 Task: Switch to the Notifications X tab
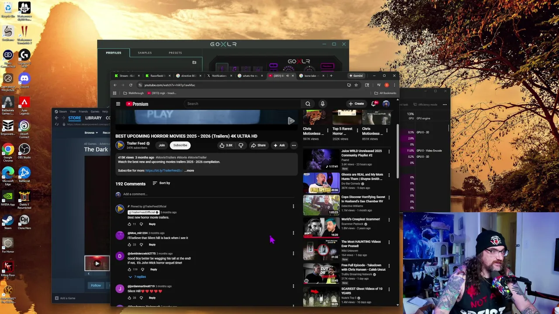pyautogui.click(x=220, y=76)
